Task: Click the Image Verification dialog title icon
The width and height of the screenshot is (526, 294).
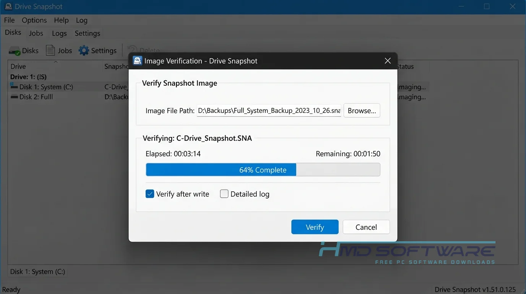Action: pos(137,61)
